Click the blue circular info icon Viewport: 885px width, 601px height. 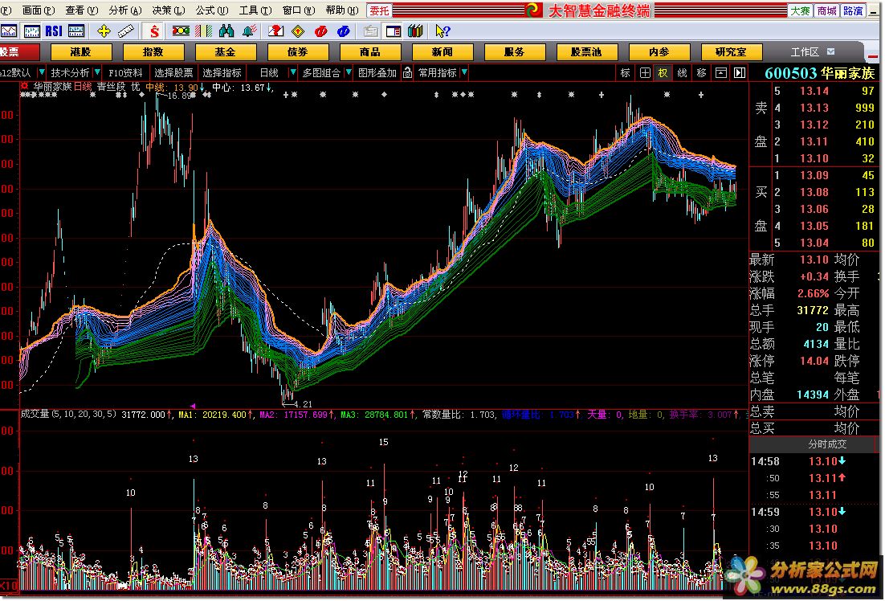(343, 31)
